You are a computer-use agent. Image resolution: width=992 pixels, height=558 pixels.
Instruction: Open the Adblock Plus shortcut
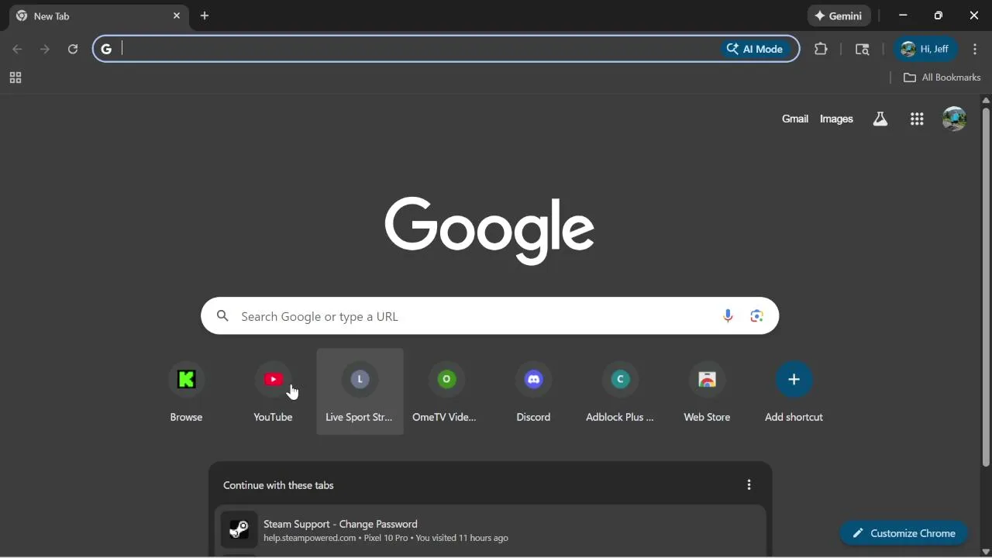pos(620,391)
